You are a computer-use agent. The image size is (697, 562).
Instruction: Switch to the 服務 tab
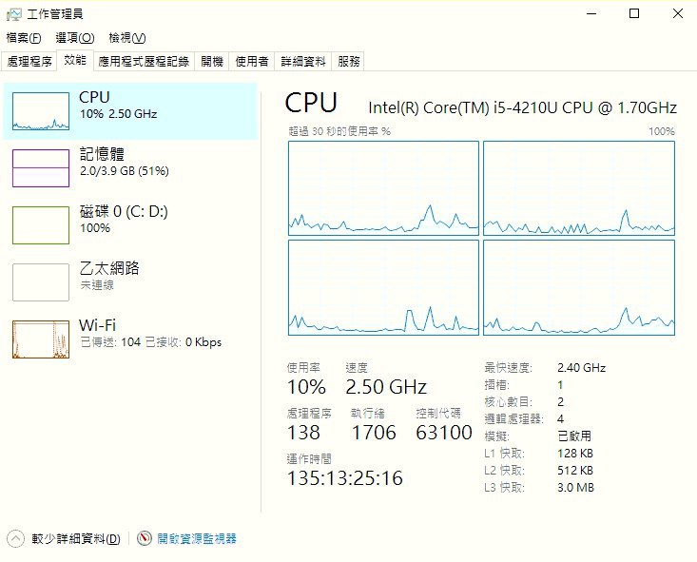(349, 62)
